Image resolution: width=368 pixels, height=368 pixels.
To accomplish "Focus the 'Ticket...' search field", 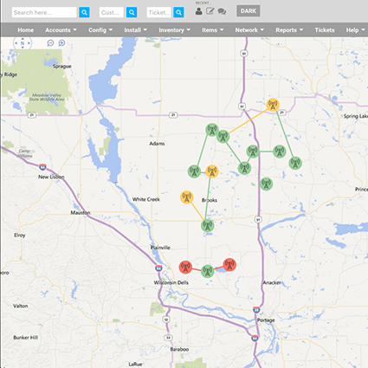I will [x=158, y=12].
